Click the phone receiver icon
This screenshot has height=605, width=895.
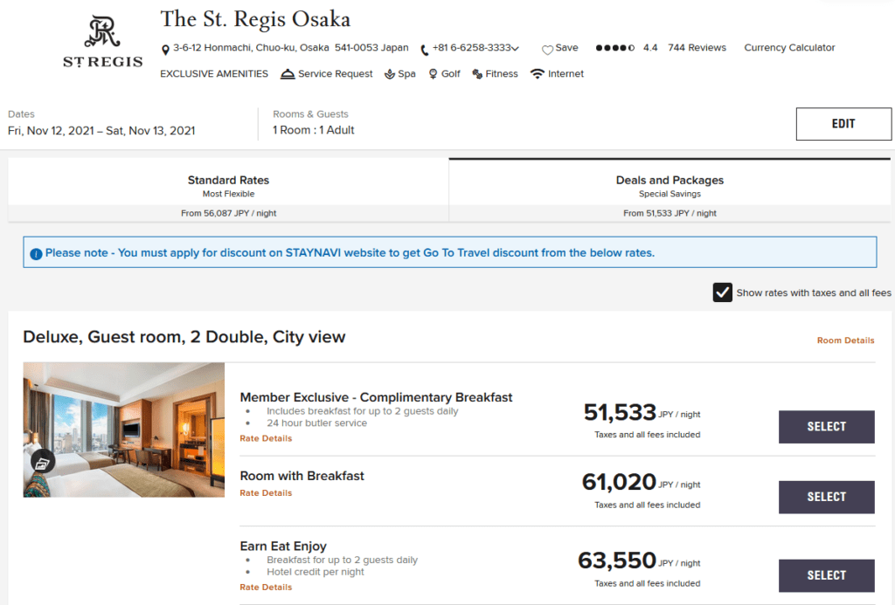[423, 48]
